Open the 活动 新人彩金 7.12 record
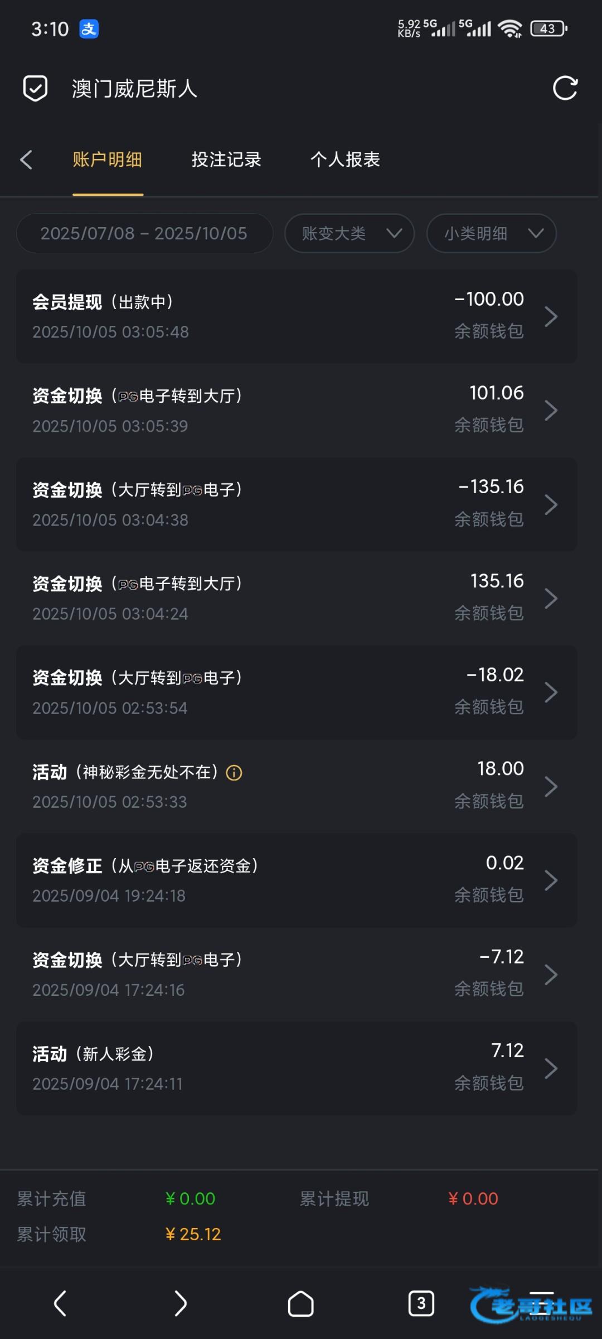The image size is (602, 1339). [297, 1068]
